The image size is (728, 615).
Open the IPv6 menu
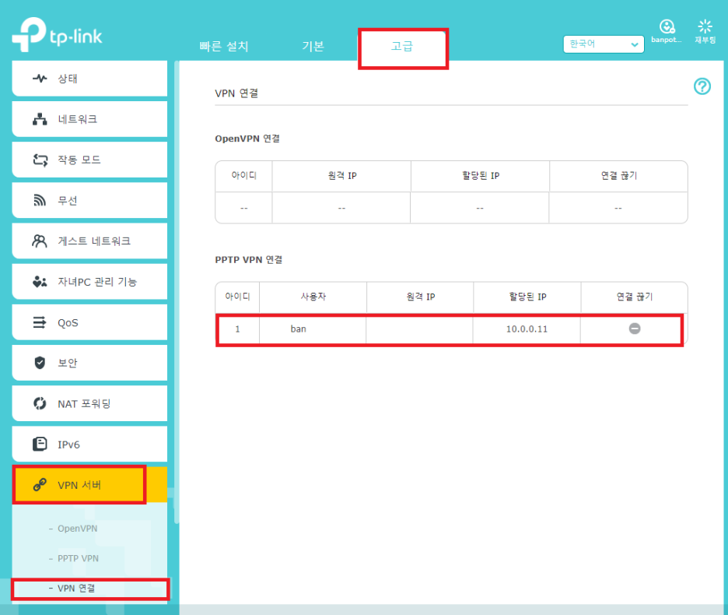pyautogui.click(x=89, y=444)
